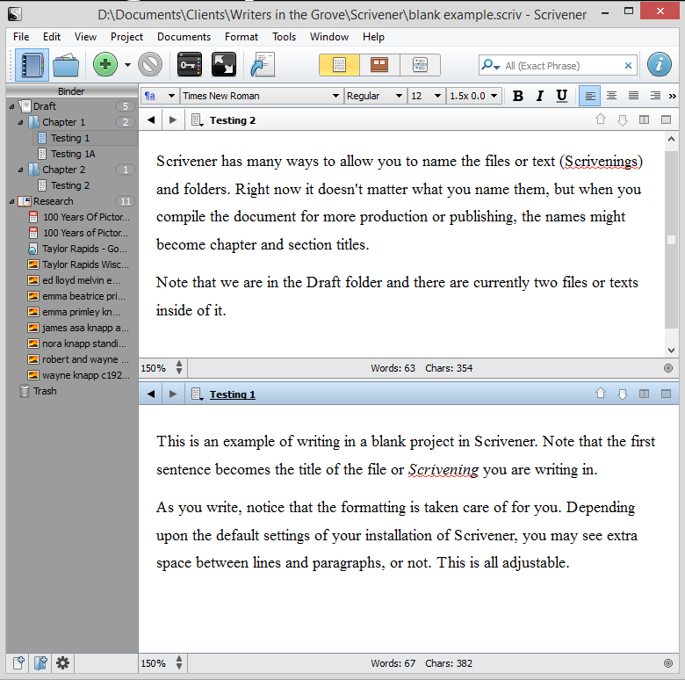This screenshot has height=680, width=685.
Task: Toggle bold formatting
Action: click(x=518, y=96)
